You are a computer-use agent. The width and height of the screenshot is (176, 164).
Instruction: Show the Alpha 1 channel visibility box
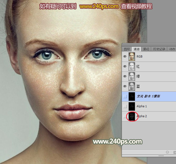pyautogui.click(x=125, y=106)
